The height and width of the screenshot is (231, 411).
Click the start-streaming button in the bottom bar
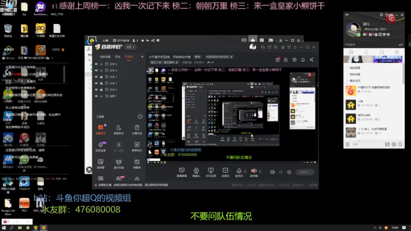(305, 172)
